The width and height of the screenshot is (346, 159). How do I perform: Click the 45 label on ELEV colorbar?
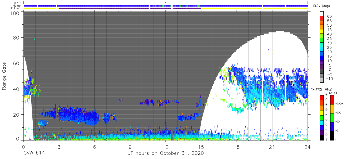330,30
